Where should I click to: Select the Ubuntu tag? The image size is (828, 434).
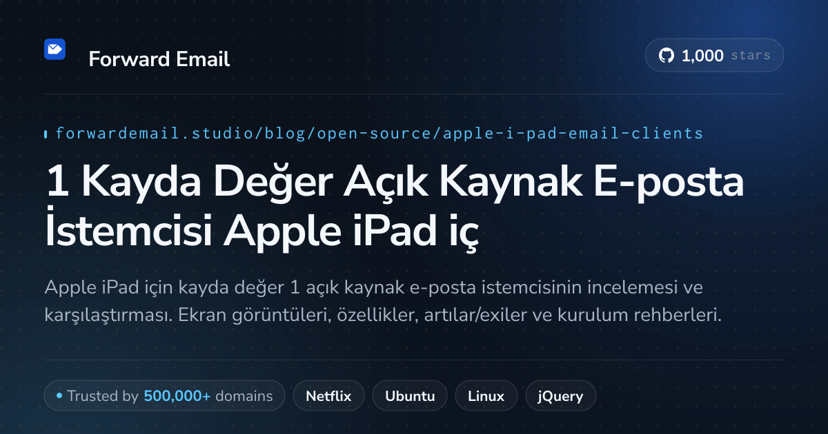click(x=410, y=396)
